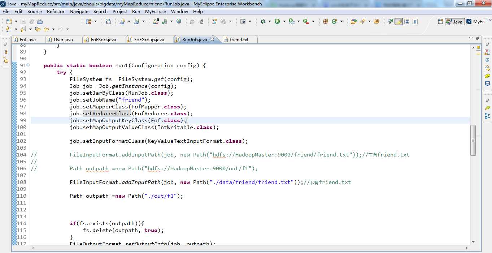Open the Refactor menu

click(56, 11)
